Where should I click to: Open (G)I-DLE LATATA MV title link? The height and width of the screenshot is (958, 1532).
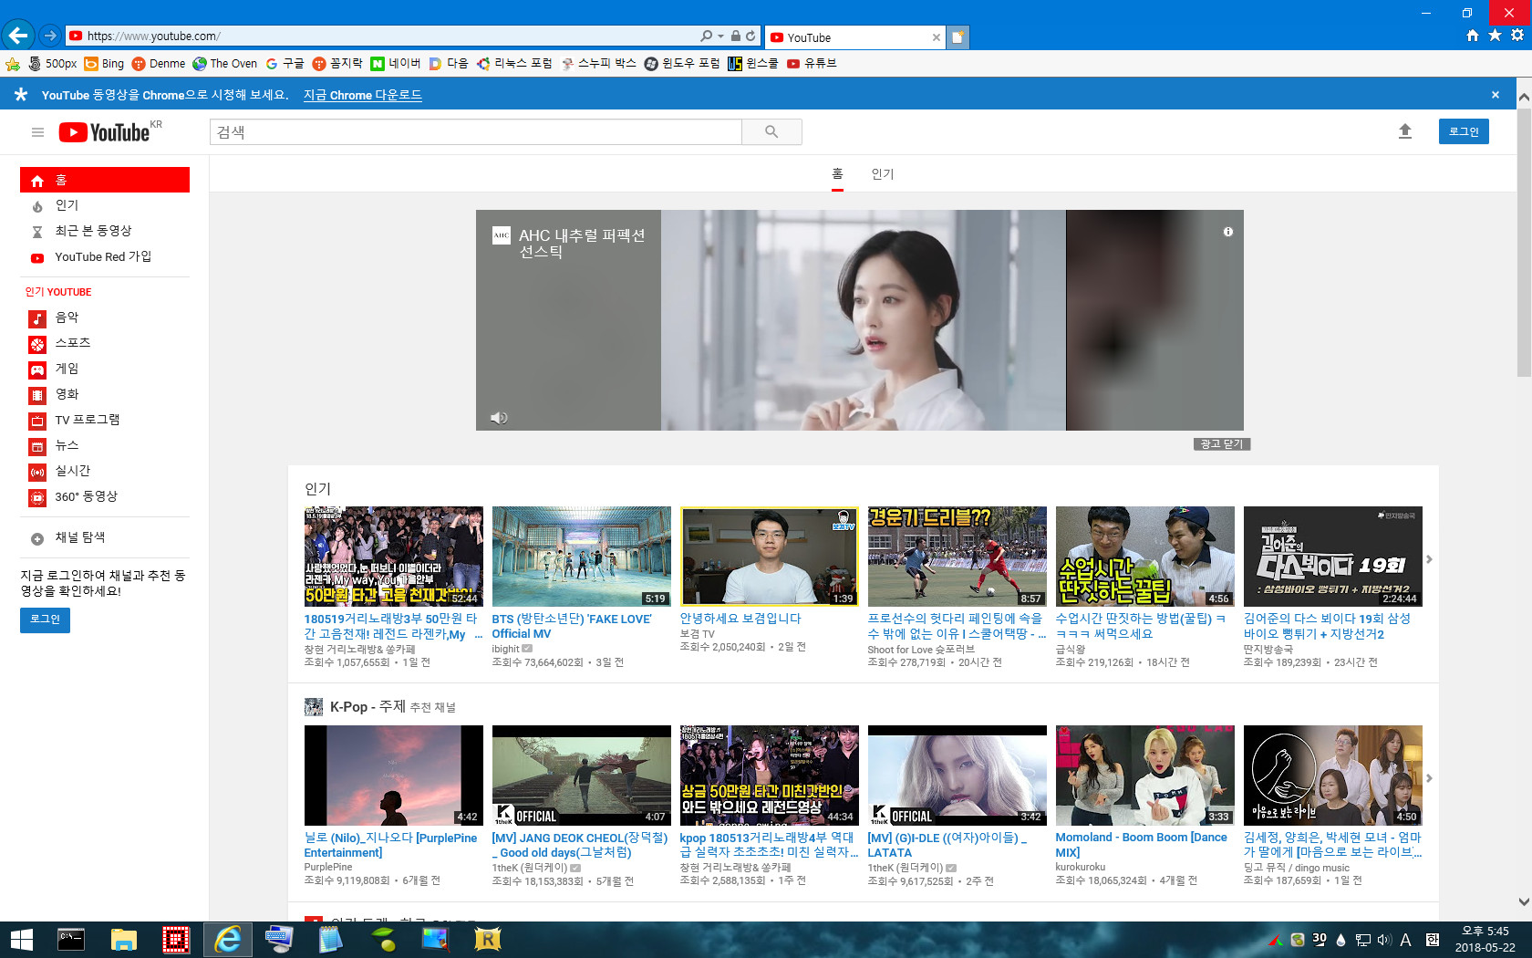947,845
